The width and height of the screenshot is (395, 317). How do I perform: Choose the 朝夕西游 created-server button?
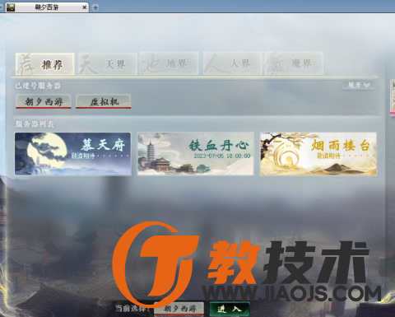pyautogui.click(x=44, y=101)
